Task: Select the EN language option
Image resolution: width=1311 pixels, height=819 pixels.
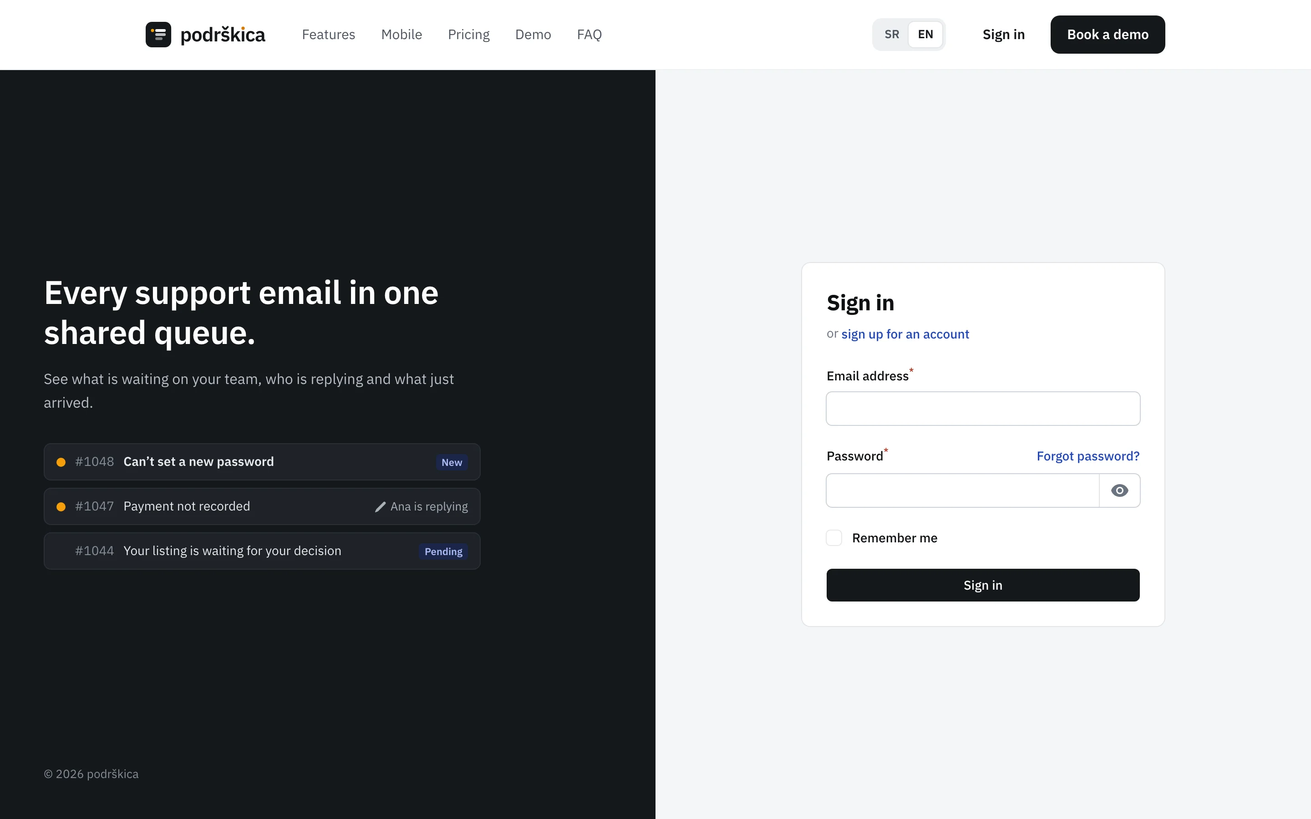Action: tap(925, 35)
